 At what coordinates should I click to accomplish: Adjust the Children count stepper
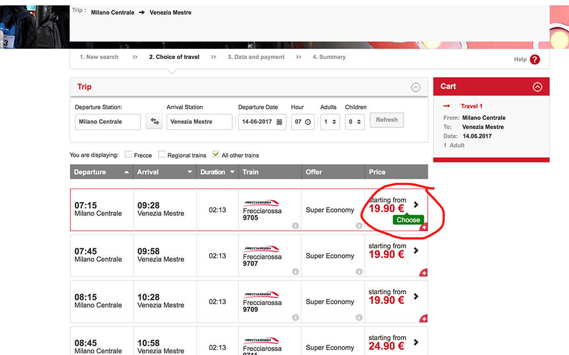pos(358,122)
